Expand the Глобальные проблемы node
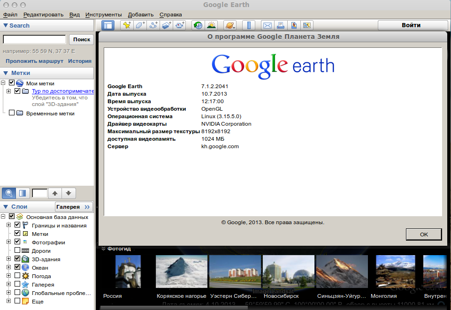The height and width of the screenshot is (310, 451). click(x=8, y=293)
